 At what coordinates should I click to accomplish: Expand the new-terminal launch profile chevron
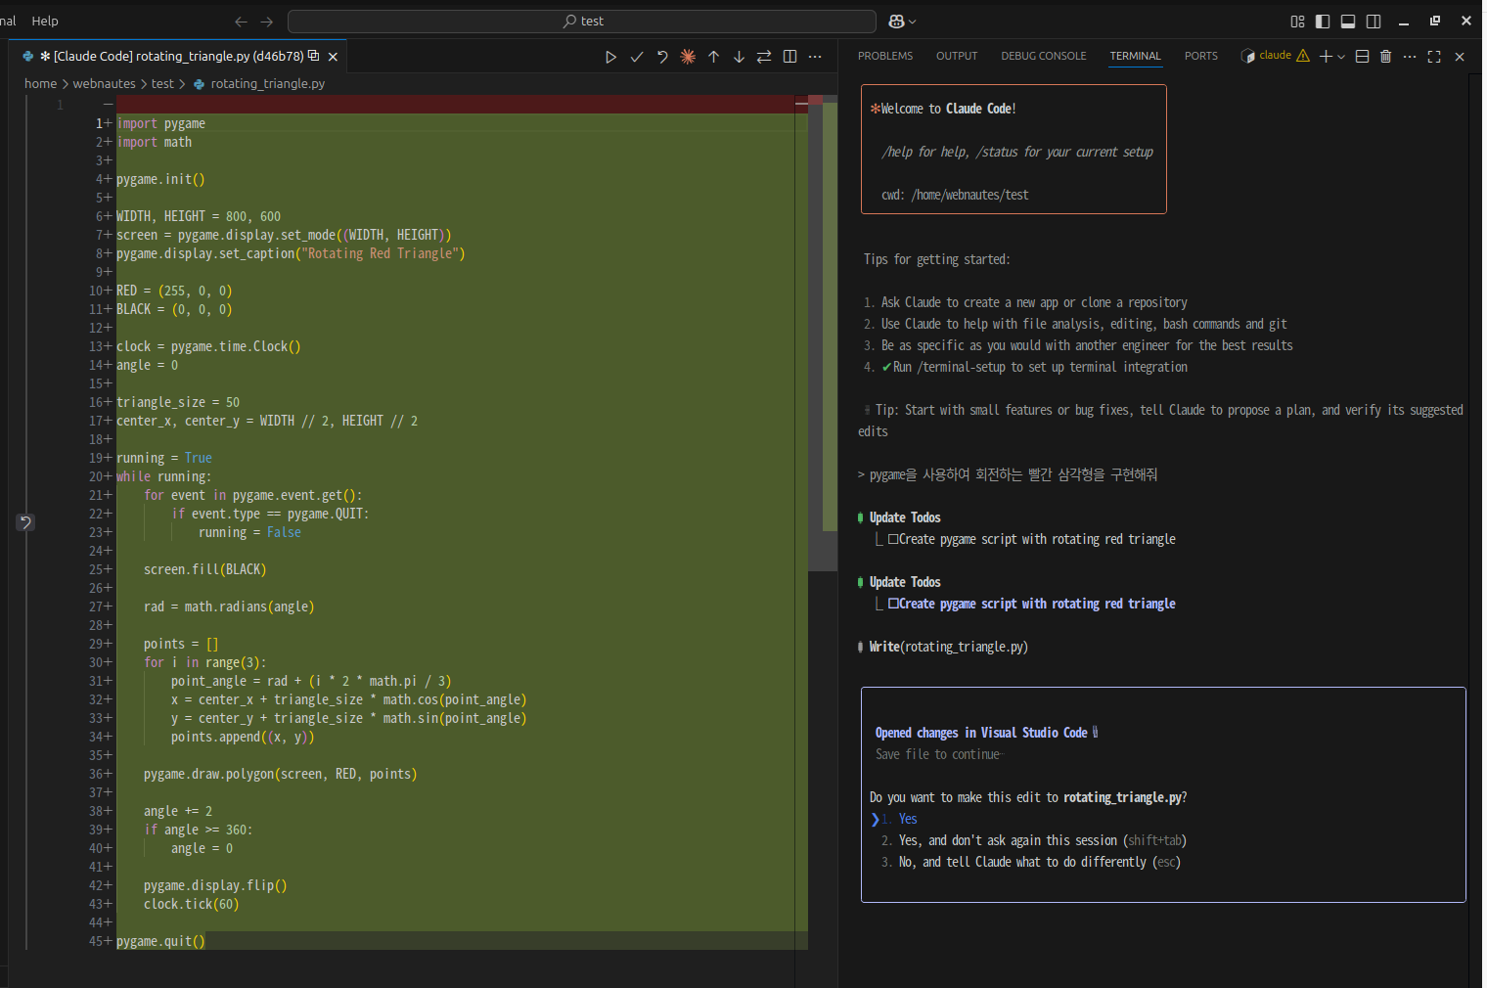pyautogui.click(x=1341, y=57)
